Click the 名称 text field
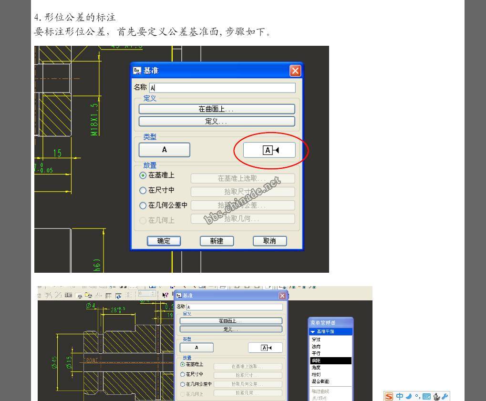The width and height of the screenshot is (486, 401). [222, 88]
